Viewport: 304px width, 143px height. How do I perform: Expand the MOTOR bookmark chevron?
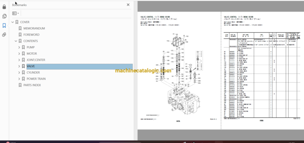tap(19, 54)
